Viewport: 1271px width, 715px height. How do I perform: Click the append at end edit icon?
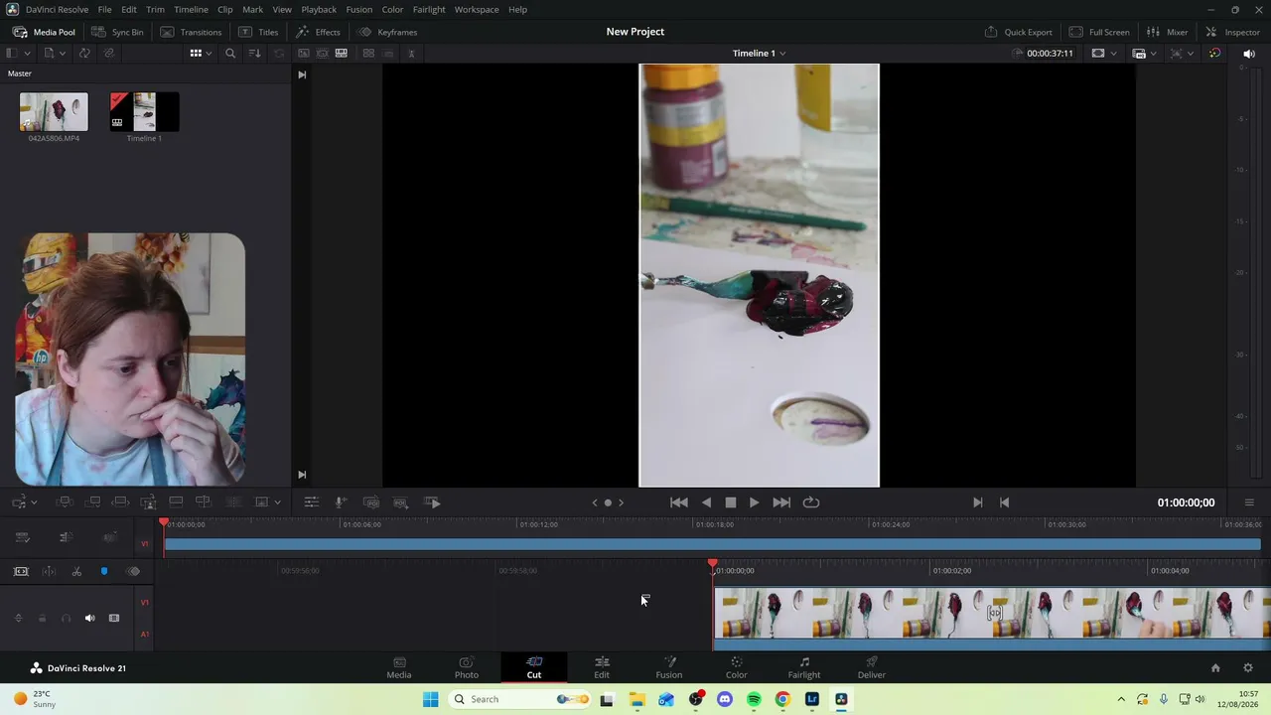tap(92, 502)
